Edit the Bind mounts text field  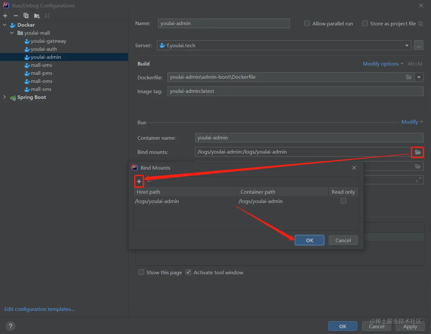[x=303, y=152]
